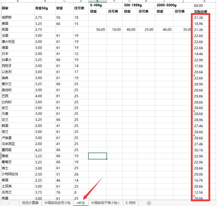This screenshot has width=217, height=206.
Task: Select the 马来西亚 country cell
Action: point(18,144)
